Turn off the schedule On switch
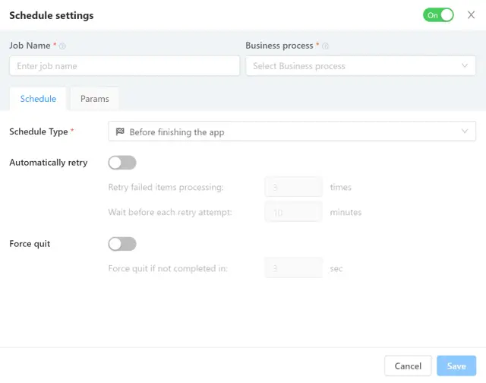 [438, 15]
